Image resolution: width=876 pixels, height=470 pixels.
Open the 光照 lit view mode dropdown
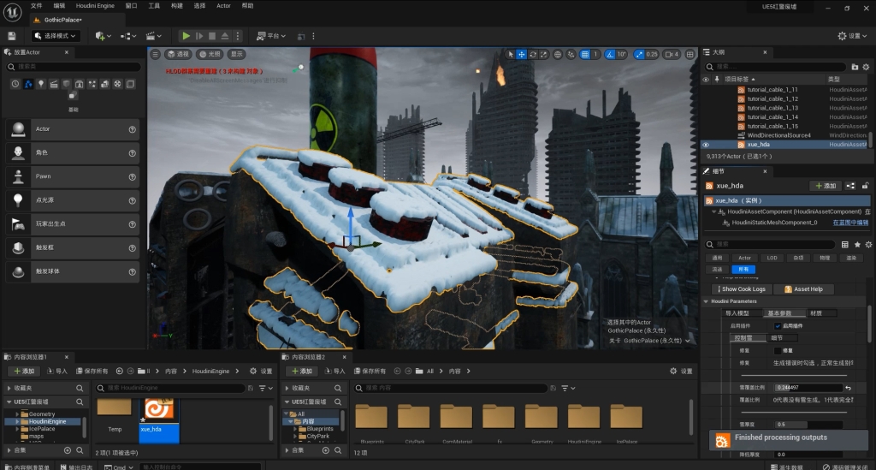click(x=210, y=54)
